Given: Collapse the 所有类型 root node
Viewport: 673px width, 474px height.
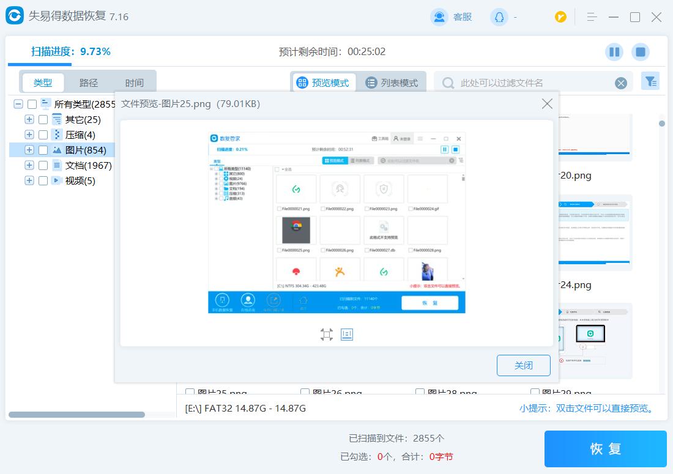Looking at the screenshot, I should 18,104.
